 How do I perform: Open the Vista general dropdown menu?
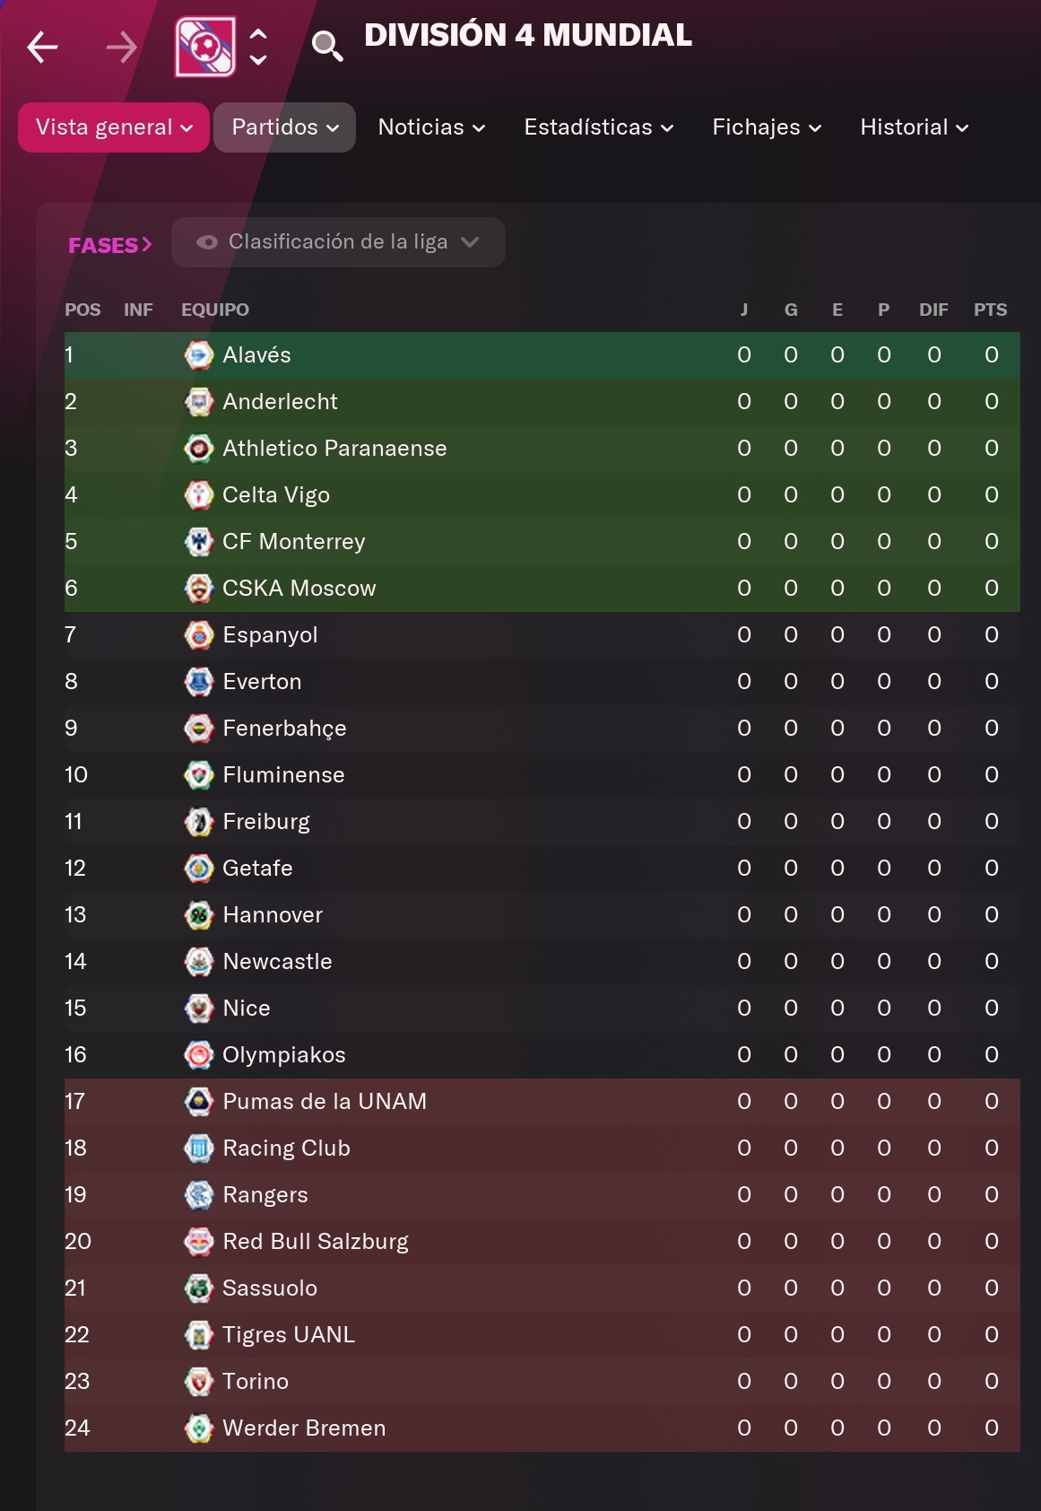114,127
